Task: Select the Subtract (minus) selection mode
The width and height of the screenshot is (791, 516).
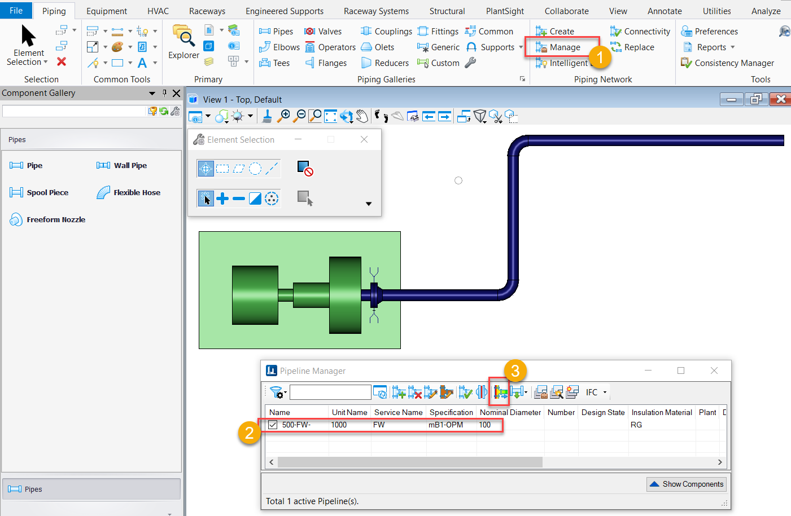Action: [x=239, y=198]
